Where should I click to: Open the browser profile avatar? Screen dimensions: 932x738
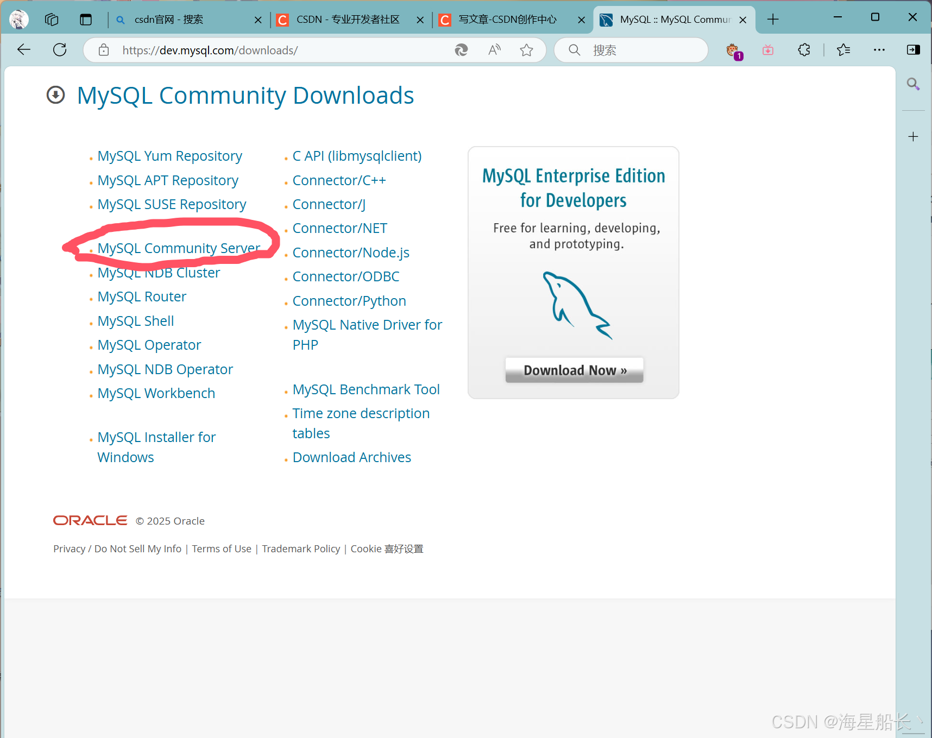click(19, 20)
